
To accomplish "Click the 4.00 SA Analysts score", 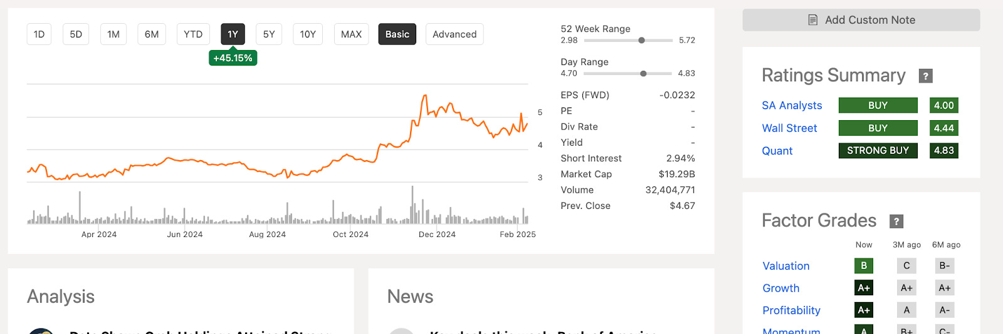I will [943, 106].
